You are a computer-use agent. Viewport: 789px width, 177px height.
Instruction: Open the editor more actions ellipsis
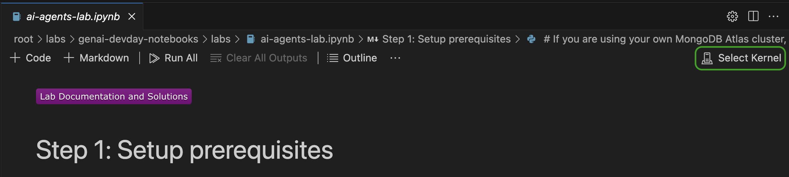pos(774,16)
